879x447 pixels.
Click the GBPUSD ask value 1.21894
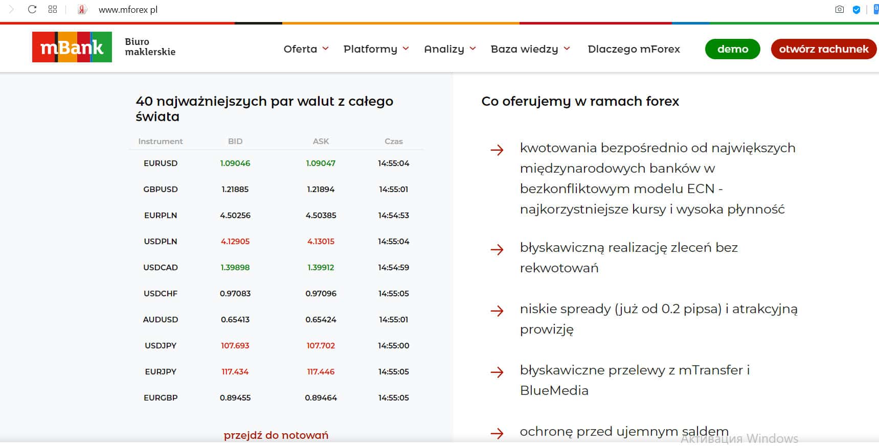click(x=321, y=190)
